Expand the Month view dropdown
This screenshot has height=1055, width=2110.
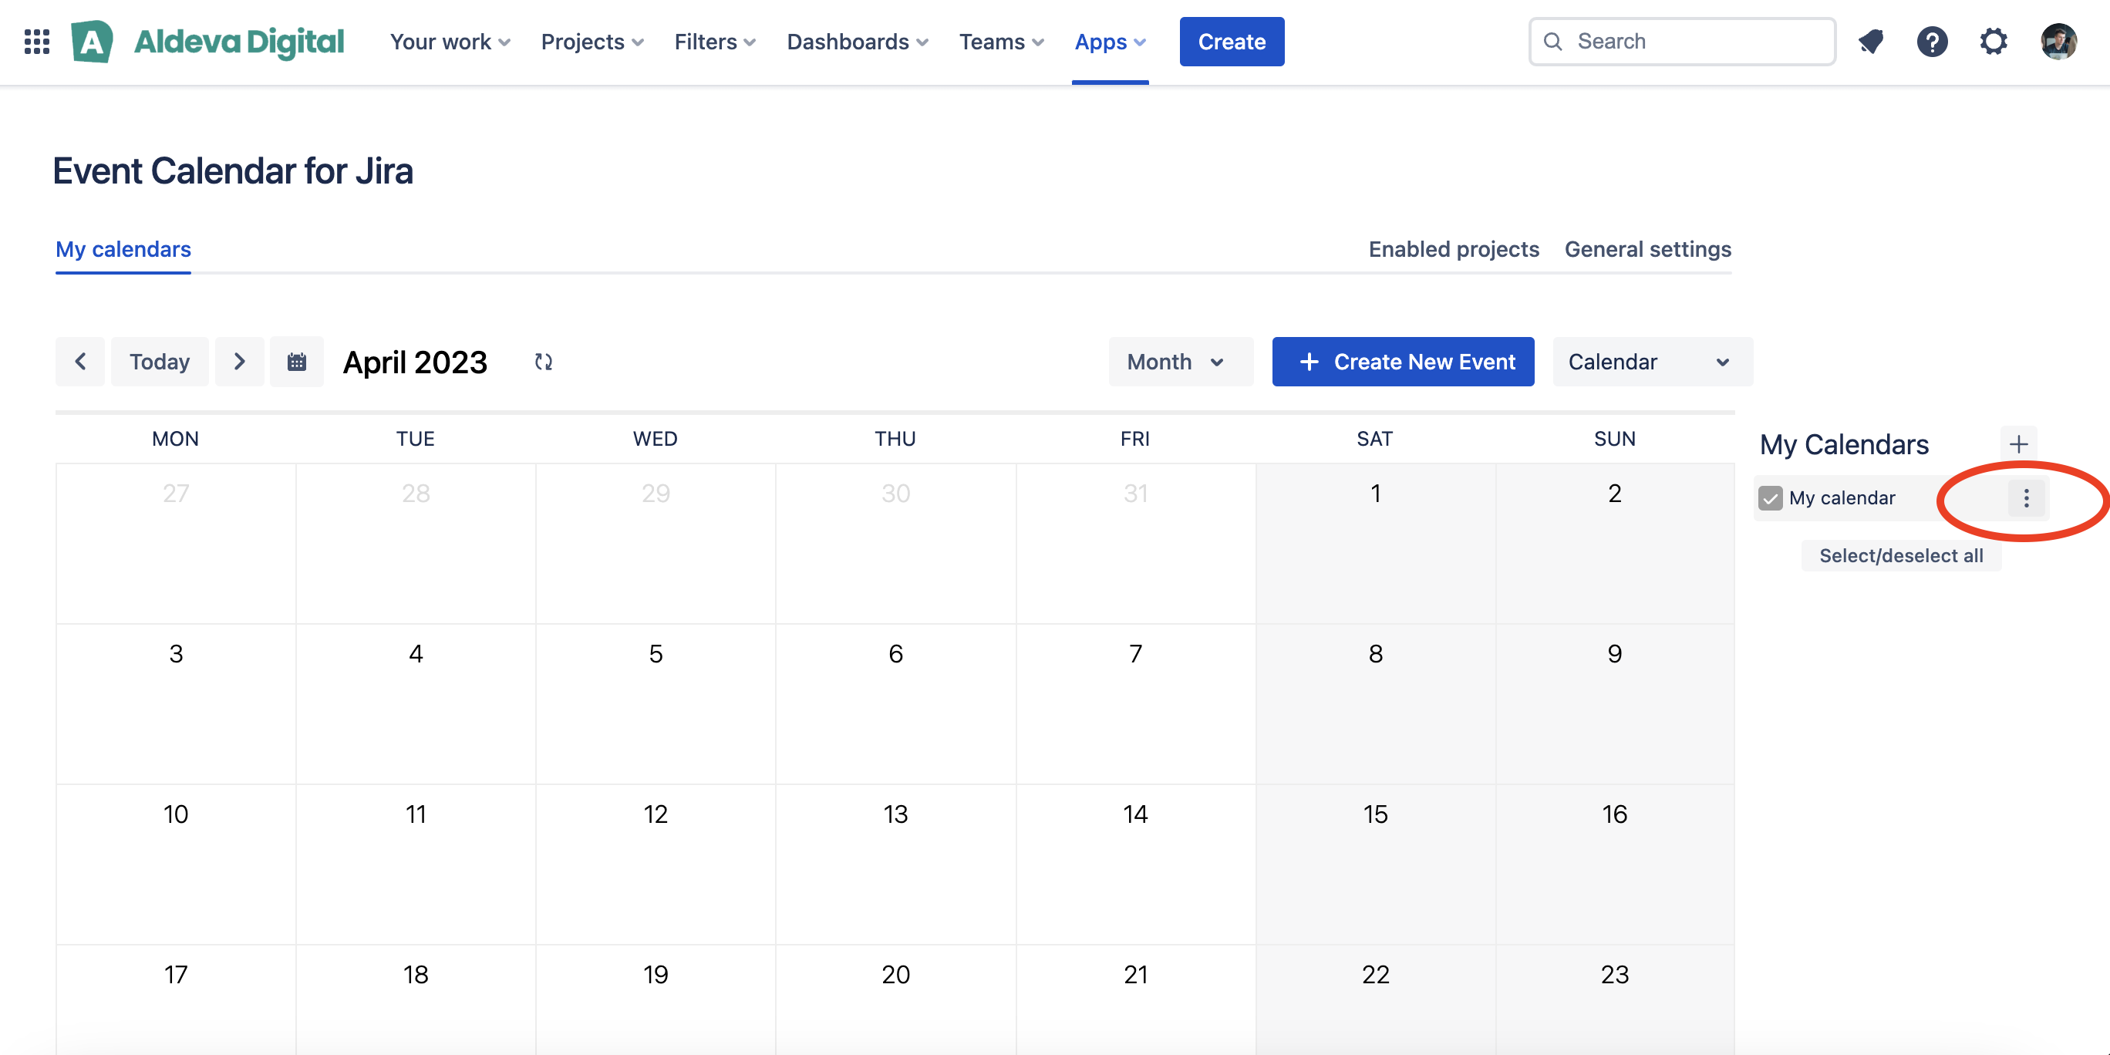(x=1181, y=361)
